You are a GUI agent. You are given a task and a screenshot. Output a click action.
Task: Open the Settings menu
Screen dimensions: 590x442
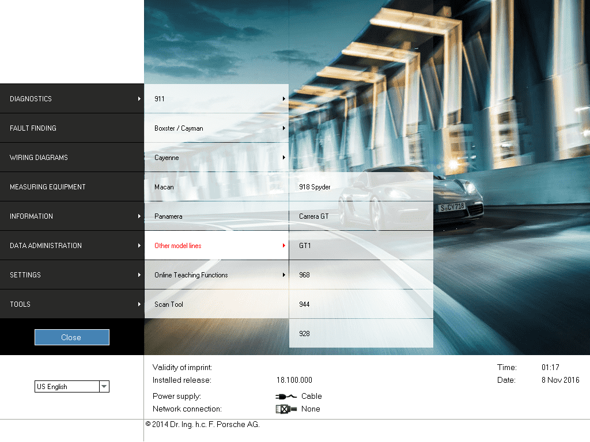click(72, 275)
